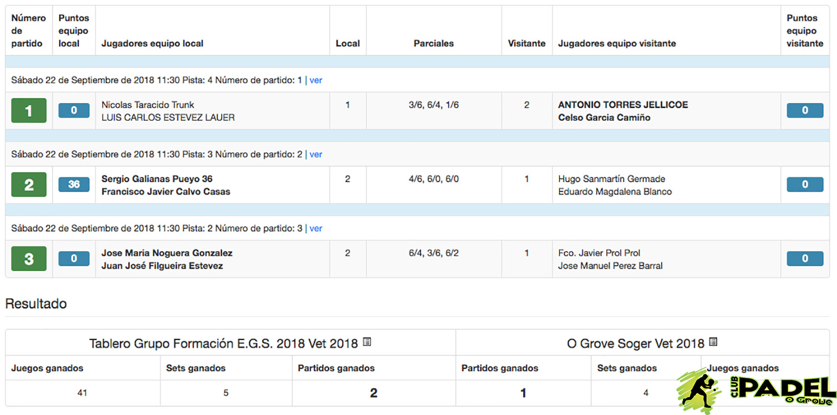Click local points badge 0 for match 1
This screenshot has width=837, height=415.
point(74,110)
